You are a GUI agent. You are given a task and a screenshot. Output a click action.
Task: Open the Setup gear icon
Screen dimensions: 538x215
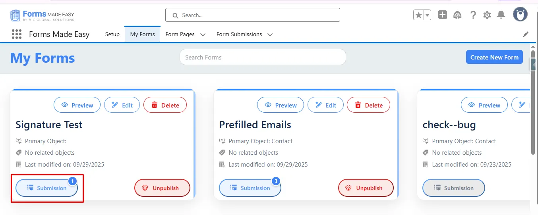coord(487,15)
